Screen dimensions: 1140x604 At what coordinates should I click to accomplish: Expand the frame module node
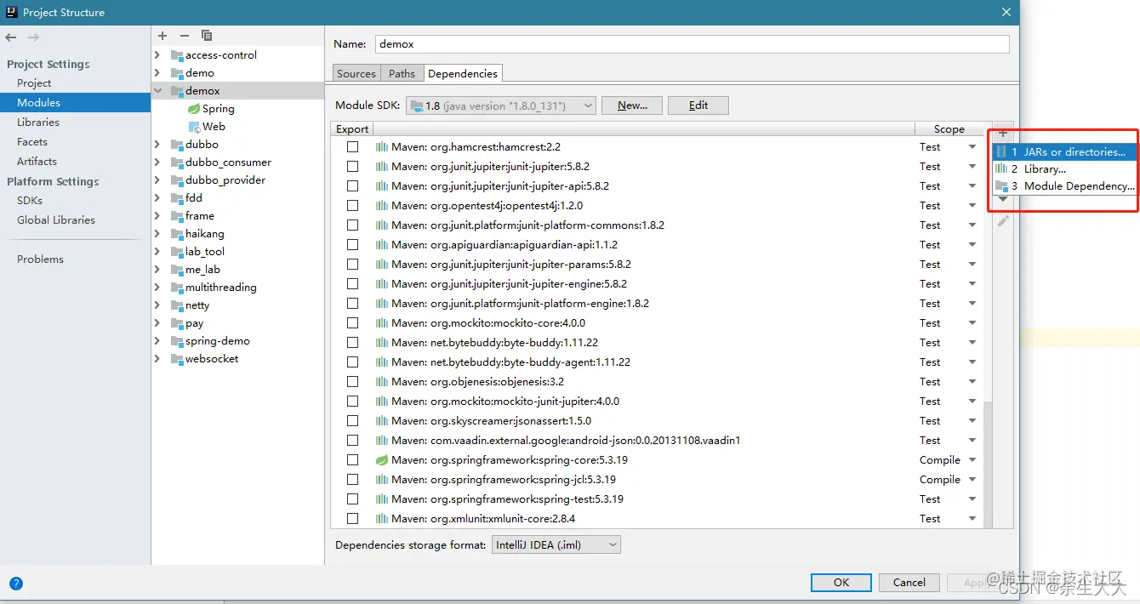(157, 216)
